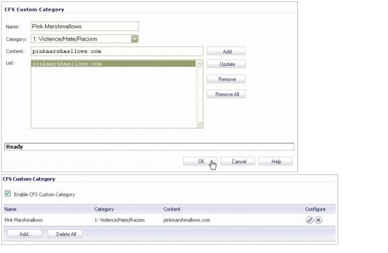Viewport: 388px width, 253px height.
Task: Sort by the Name column header
Action: click(x=10, y=209)
